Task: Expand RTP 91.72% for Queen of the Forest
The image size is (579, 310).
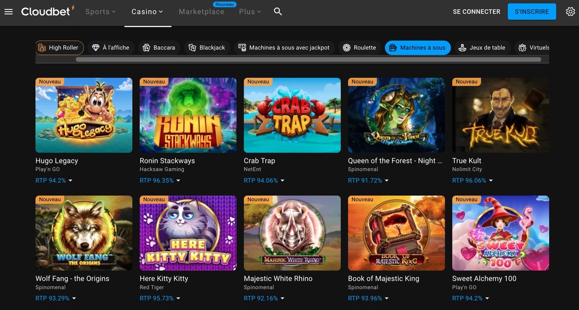Action: tap(368, 180)
